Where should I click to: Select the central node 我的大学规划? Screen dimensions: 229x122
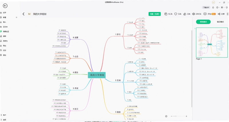(x=97, y=75)
